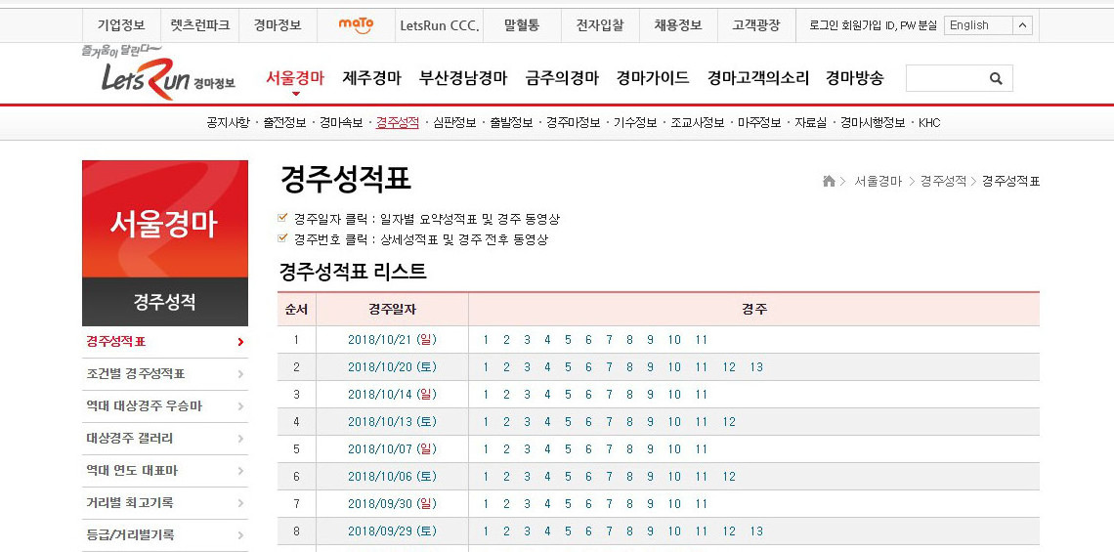Open 금주의경마 main menu
Screen dimensions: 1114x552
pos(562,78)
